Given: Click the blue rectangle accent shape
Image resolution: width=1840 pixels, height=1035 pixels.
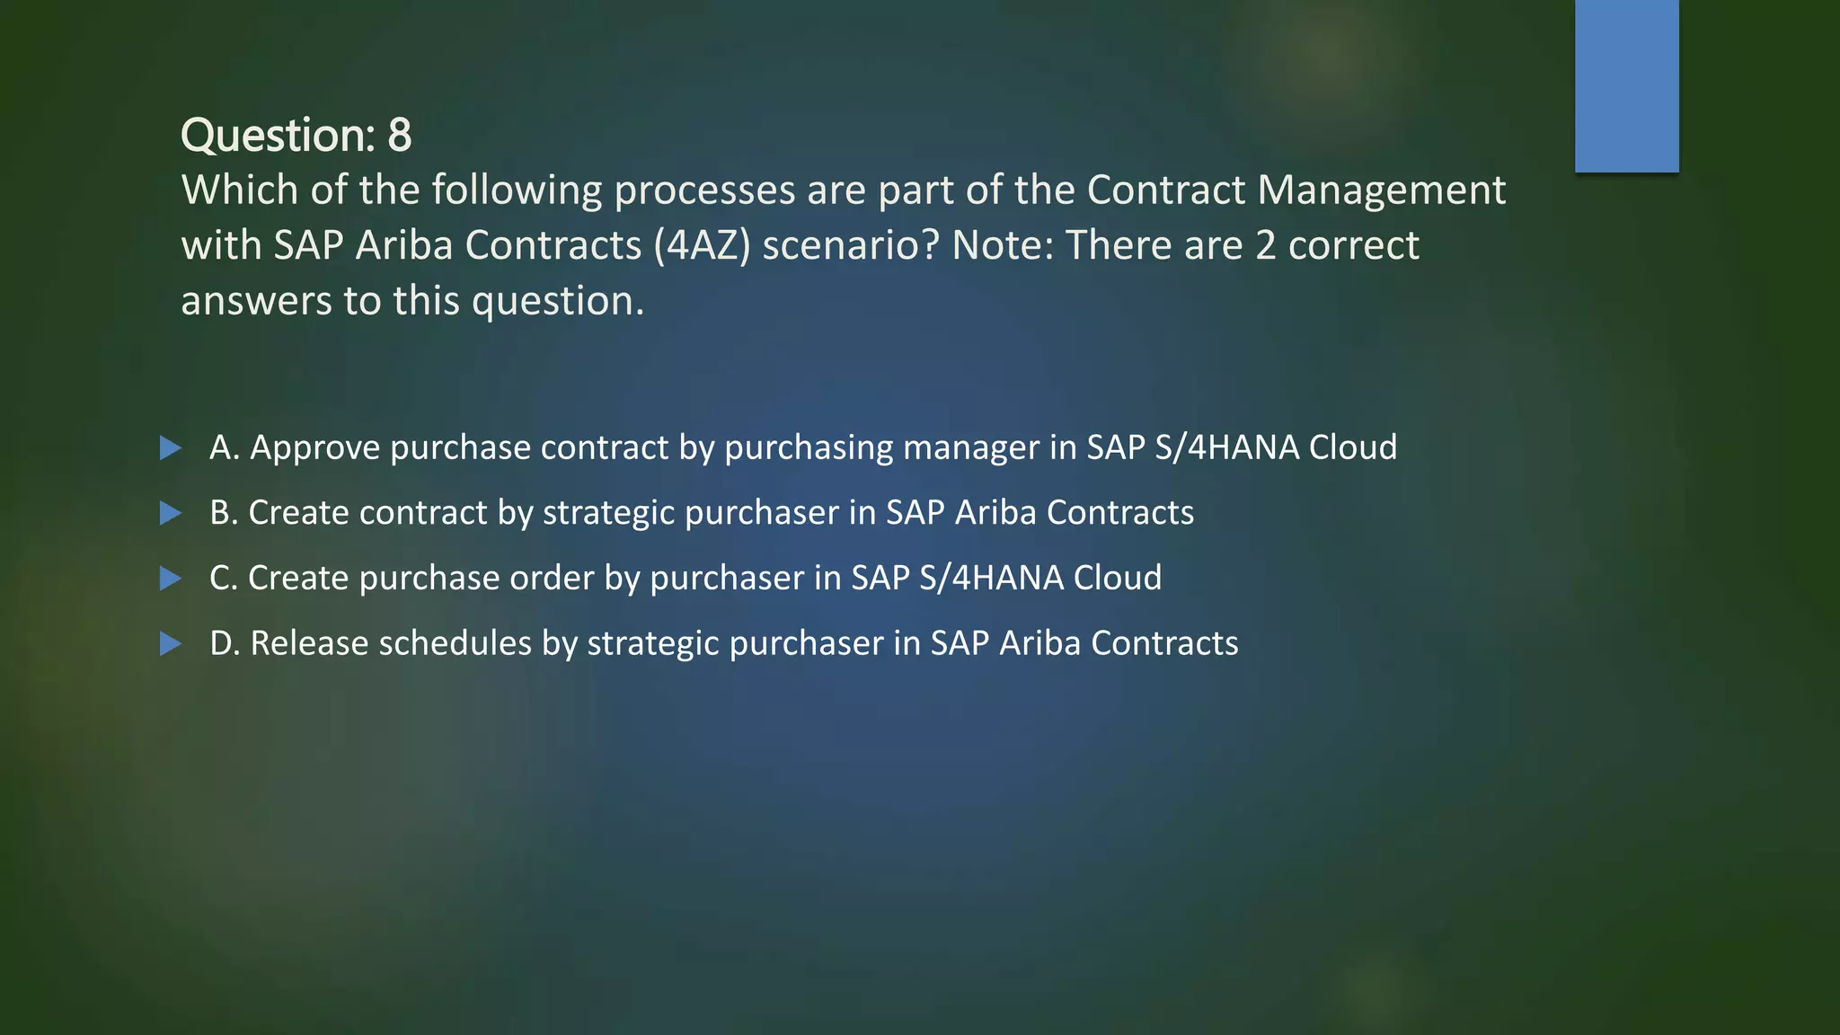Looking at the screenshot, I should click(1626, 85).
